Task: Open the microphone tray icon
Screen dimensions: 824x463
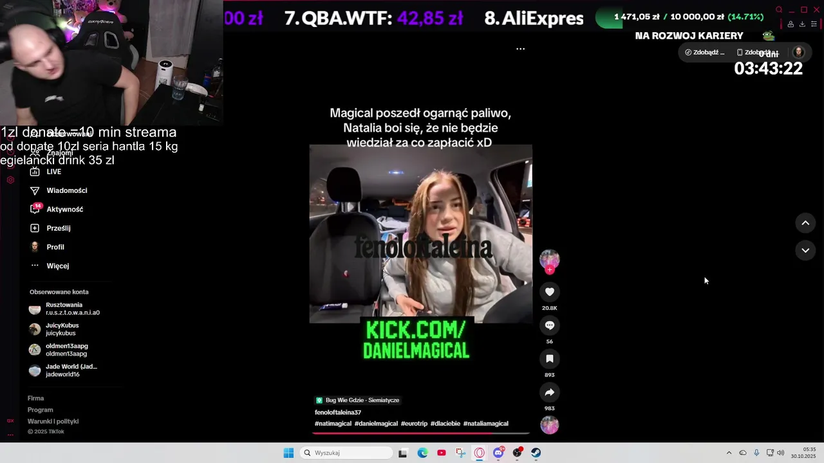Action: point(756,453)
